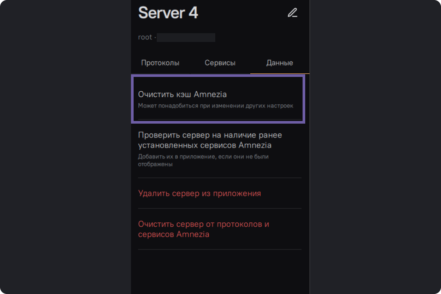Click the pencil edit icon beside Server 4
The width and height of the screenshot is (441, 294).
pyautogui.click(x=292, y=13)
